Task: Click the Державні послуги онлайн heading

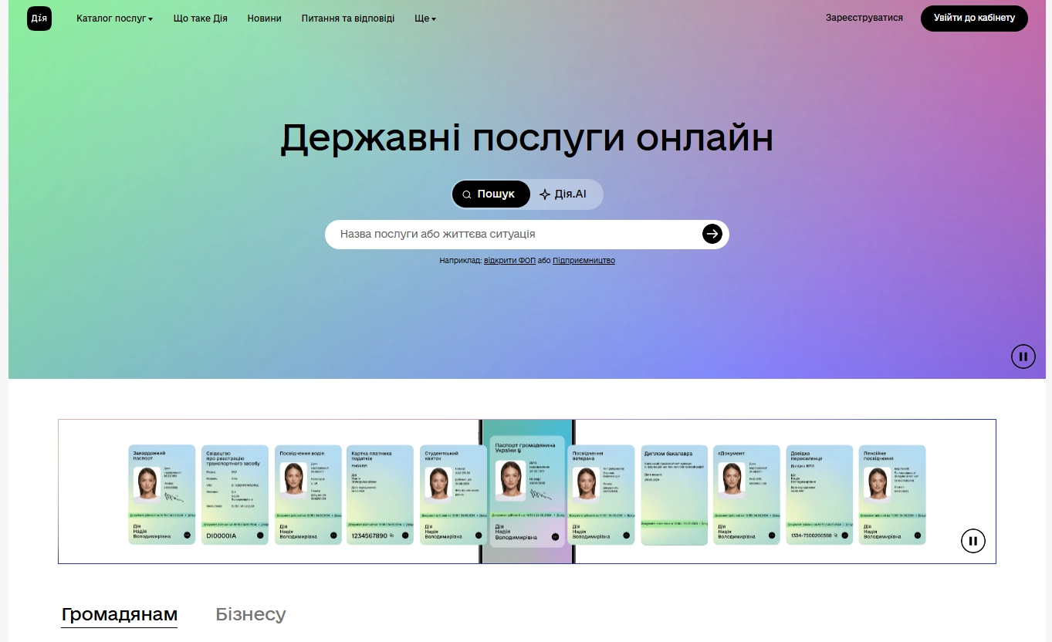Action: [526, 138]
